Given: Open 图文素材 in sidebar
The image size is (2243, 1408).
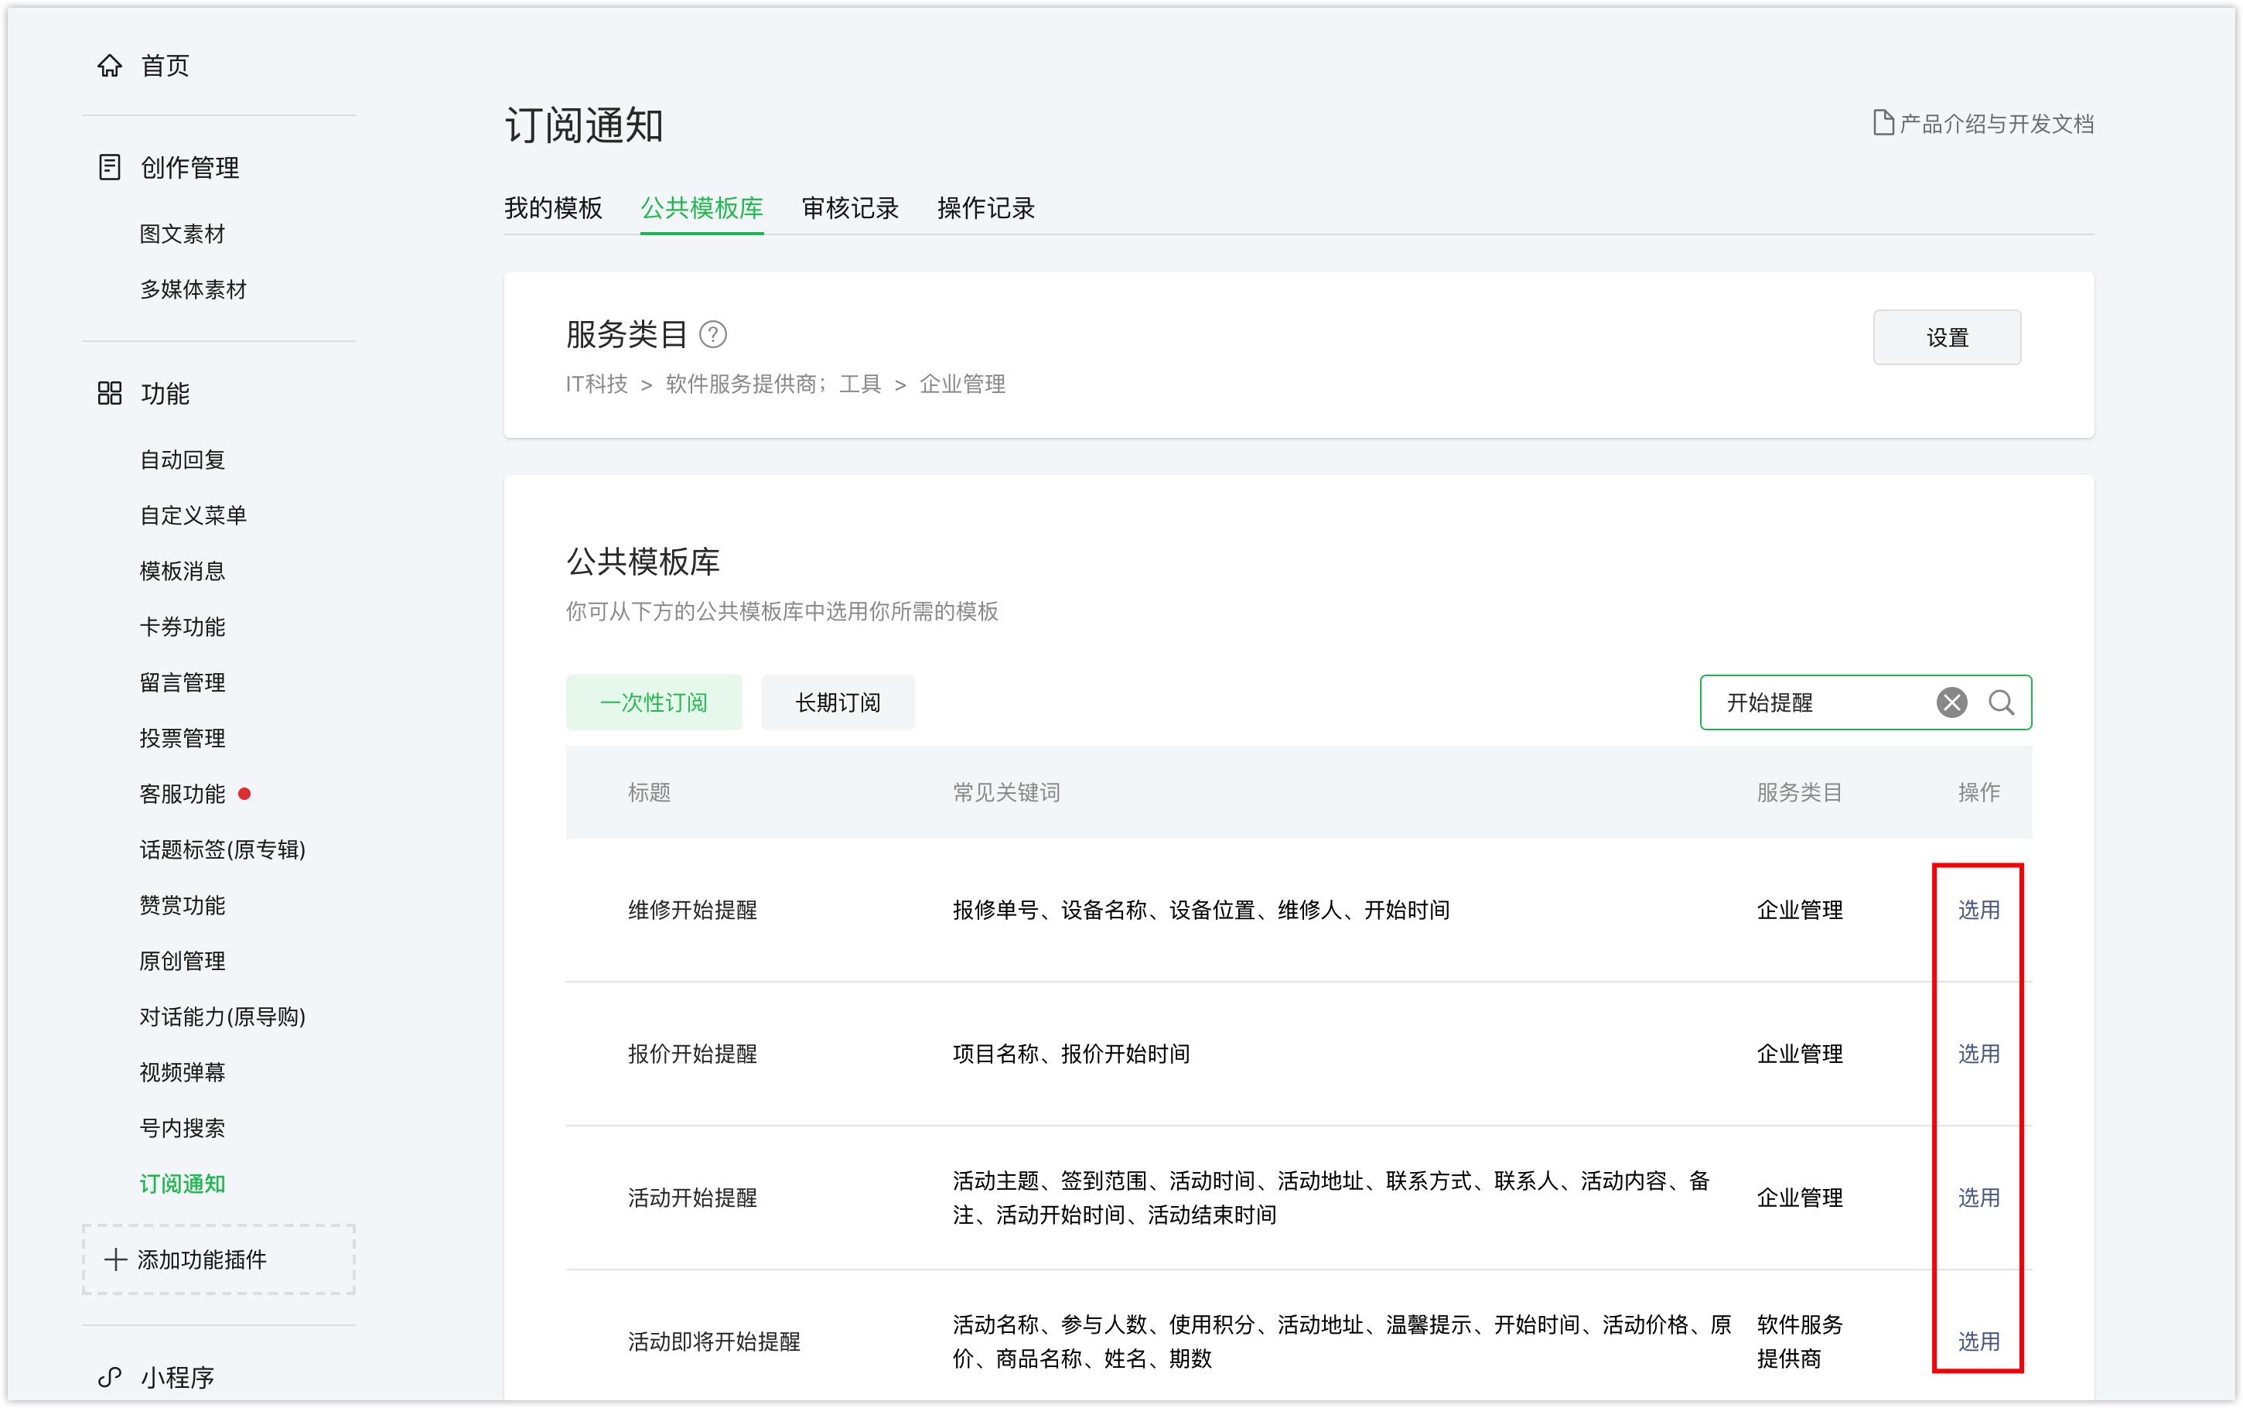Looking at the screenshot, I should click(x=183, y=234).
